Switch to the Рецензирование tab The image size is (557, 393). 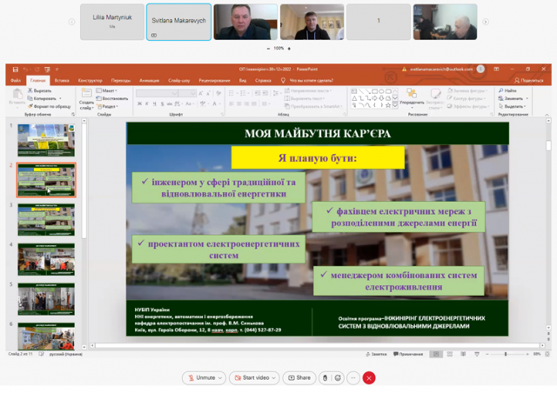(x=214, y=81)
